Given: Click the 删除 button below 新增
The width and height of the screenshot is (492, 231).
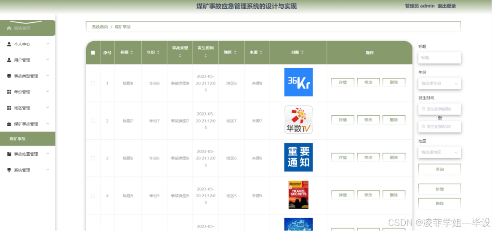Looking at the screenshot, I should (439, 203).
